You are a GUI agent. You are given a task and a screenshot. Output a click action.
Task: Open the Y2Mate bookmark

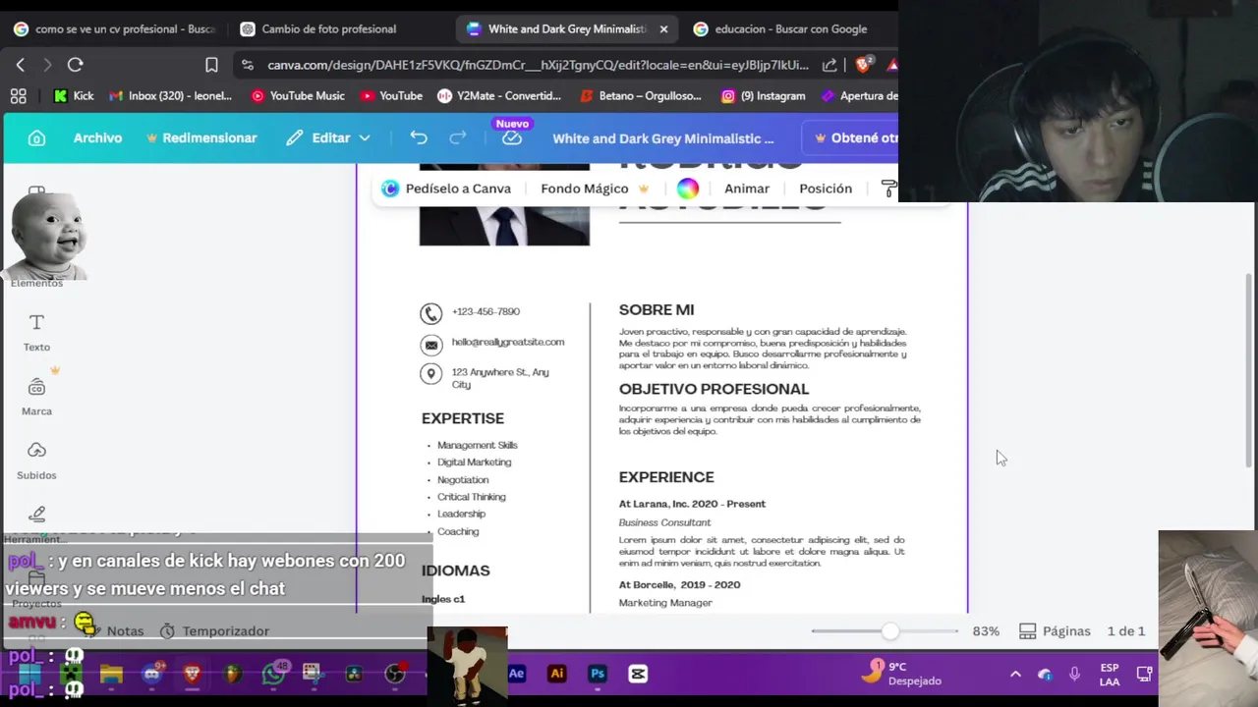tap(498, 96)
